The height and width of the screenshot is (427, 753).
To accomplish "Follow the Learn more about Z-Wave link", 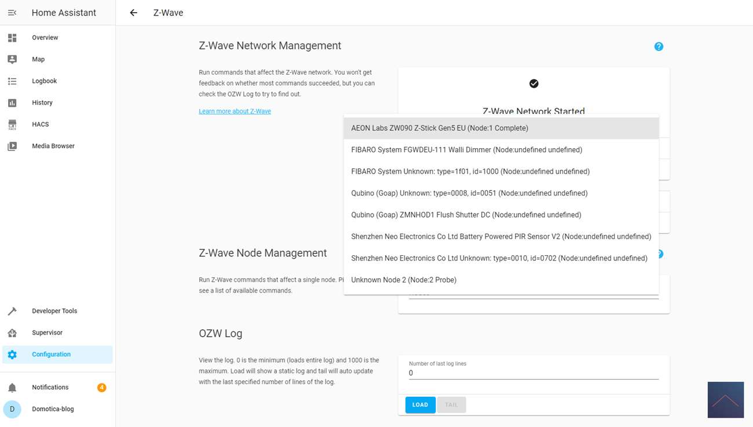I will click(235, 111).
